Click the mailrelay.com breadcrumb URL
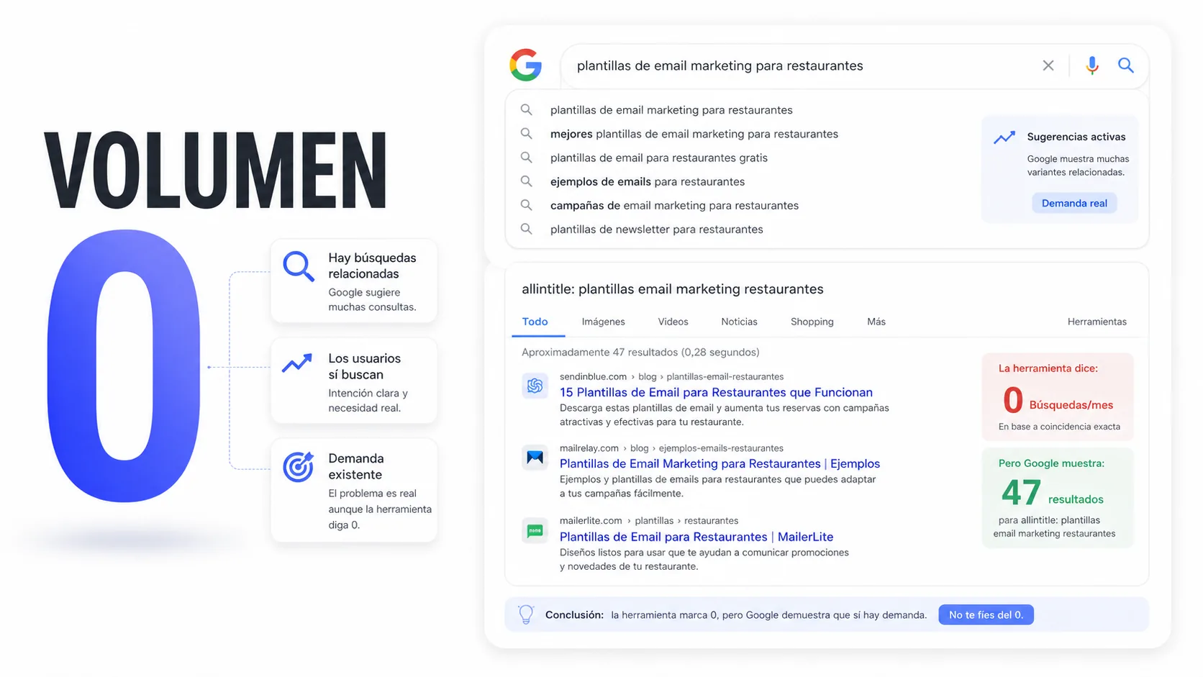 (671, 448)
